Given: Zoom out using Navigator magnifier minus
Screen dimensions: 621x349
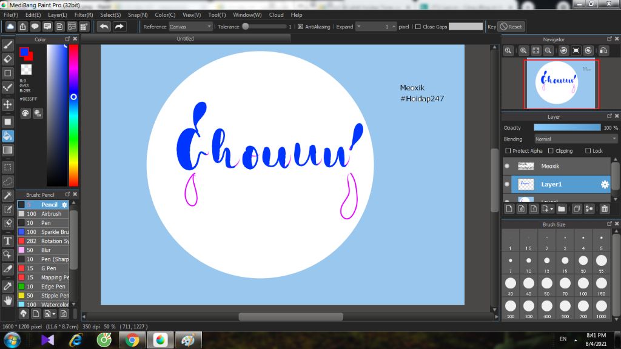Looking at the screenshot, I should point(548,51).
